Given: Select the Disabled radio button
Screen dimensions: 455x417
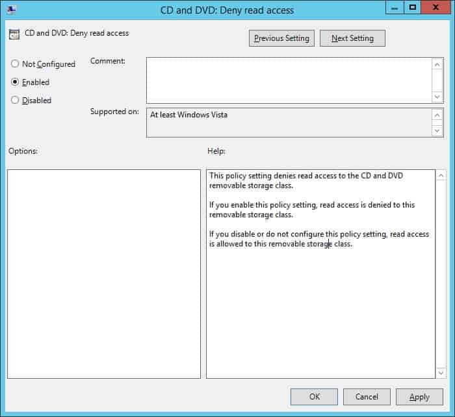Looking at the screenshot, I should pyautogui.click(x=15, y=101).
